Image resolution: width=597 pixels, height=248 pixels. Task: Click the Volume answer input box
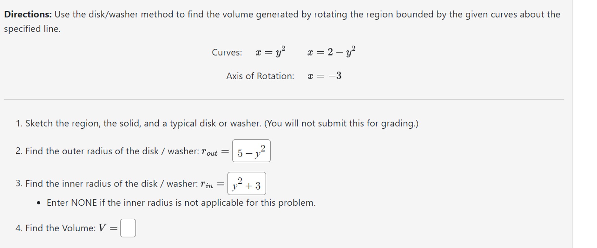128,228
